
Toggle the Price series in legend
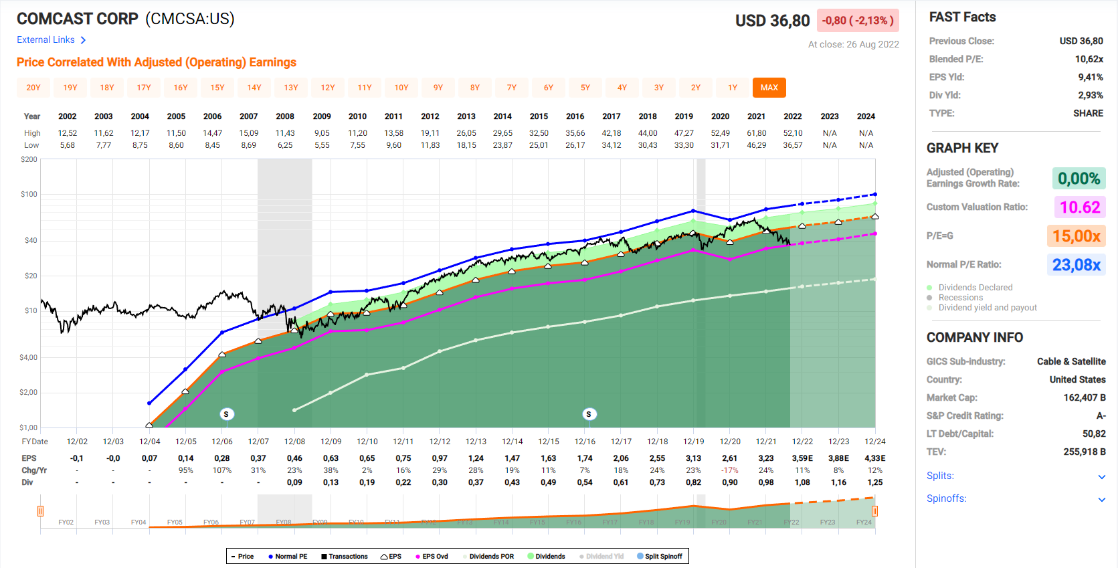(x=242, y=557)
